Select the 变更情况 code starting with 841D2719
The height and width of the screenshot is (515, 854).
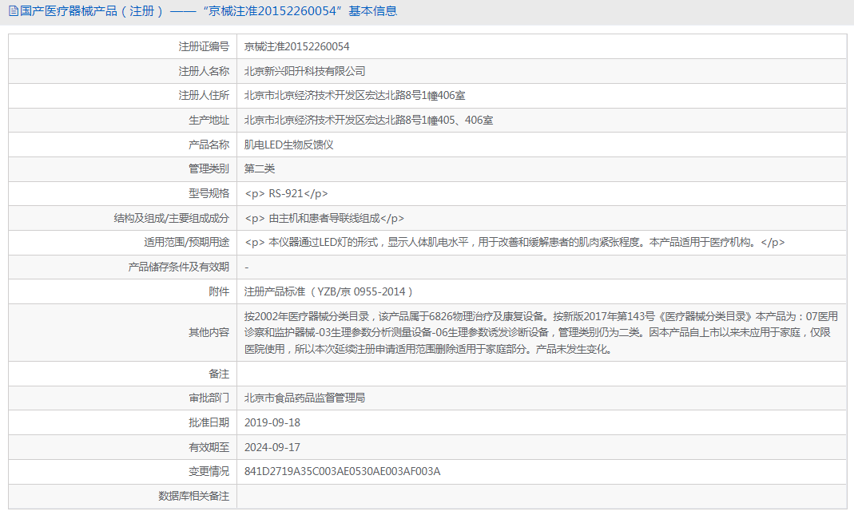tap(340, 472)
